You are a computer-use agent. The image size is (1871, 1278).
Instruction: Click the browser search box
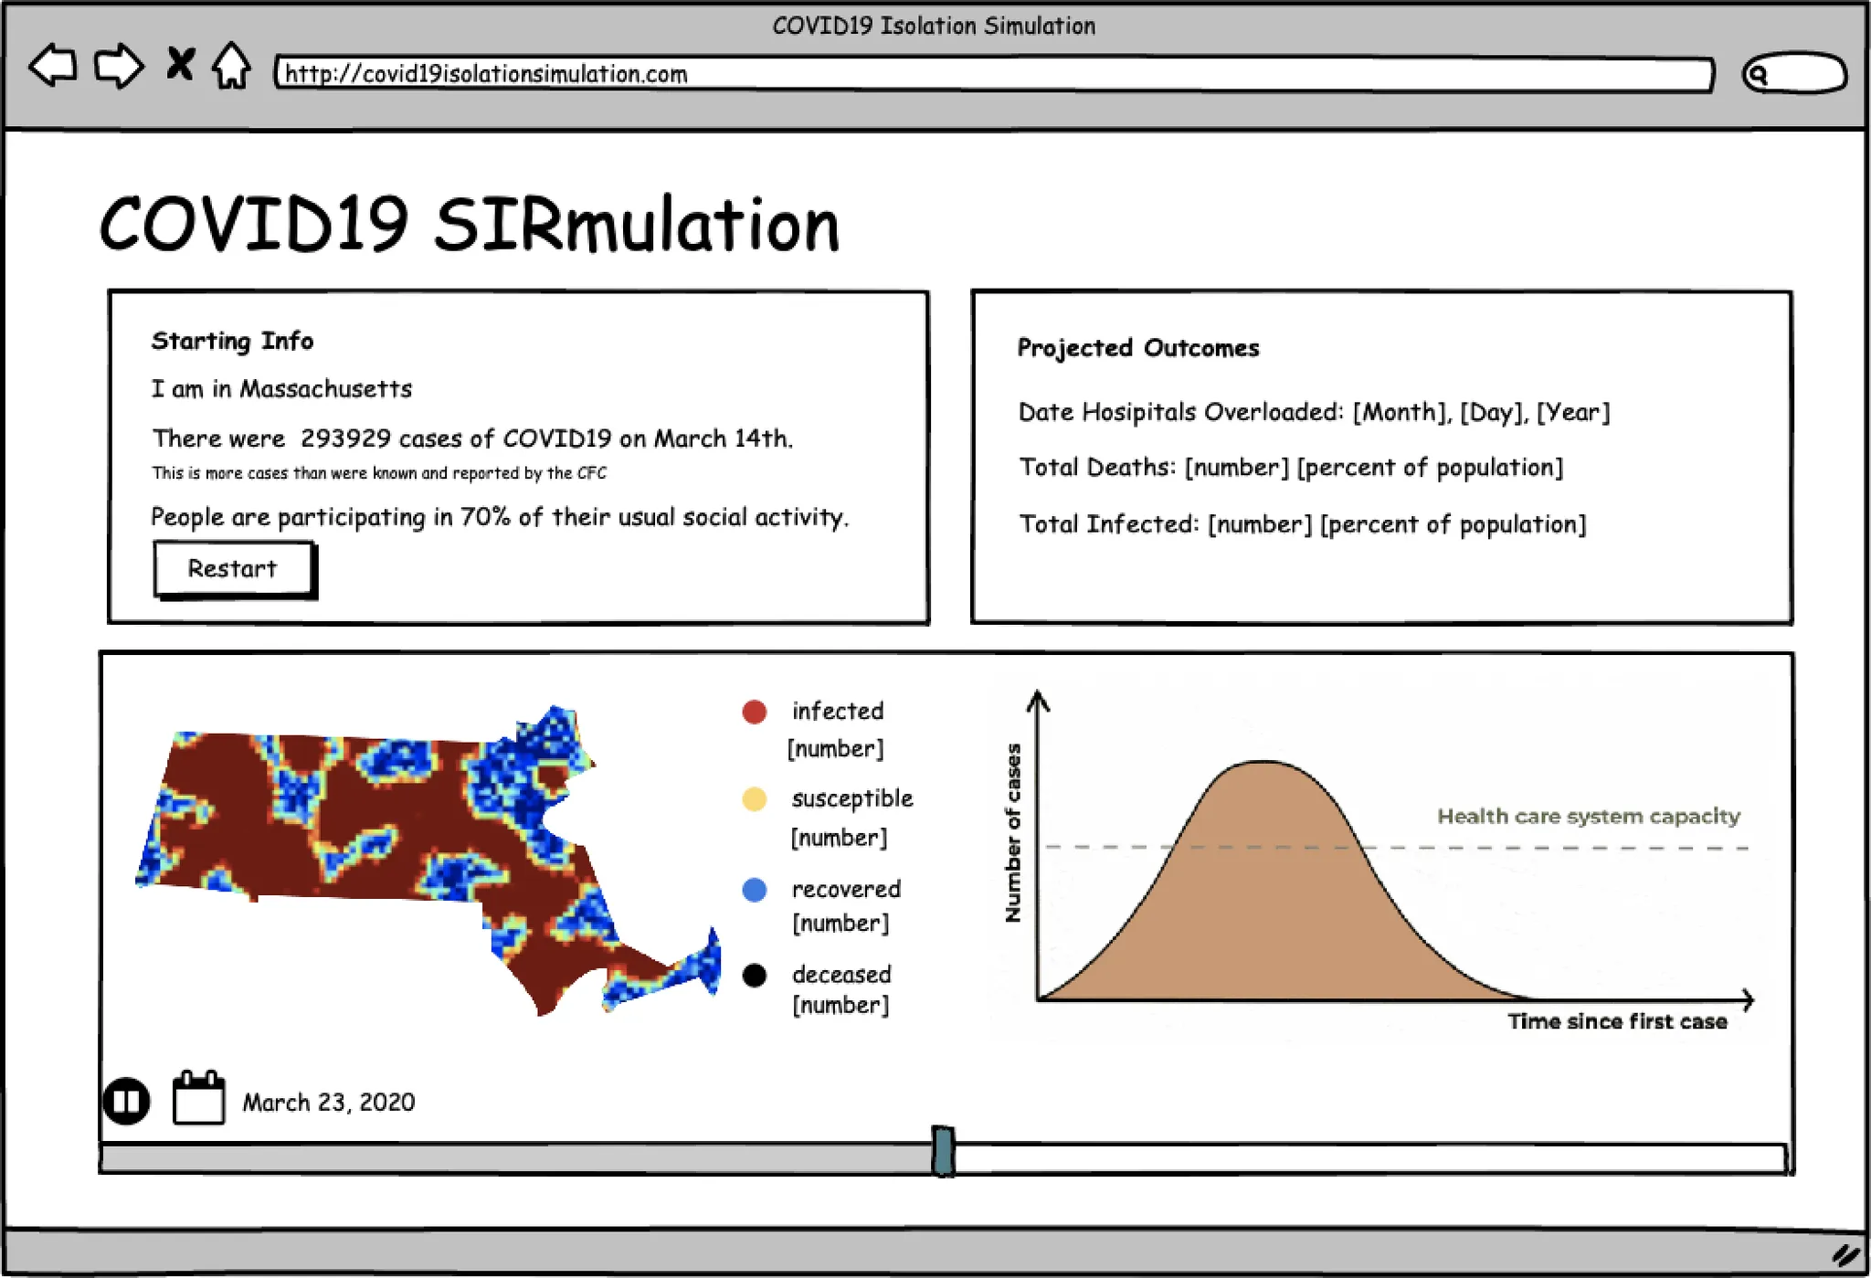[x=1794, y=74]
